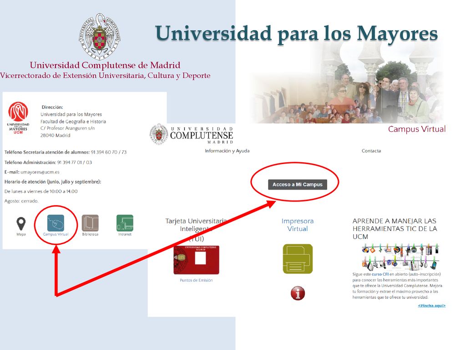Click the Facultad de Geografía e Historia text

[73, 121]
